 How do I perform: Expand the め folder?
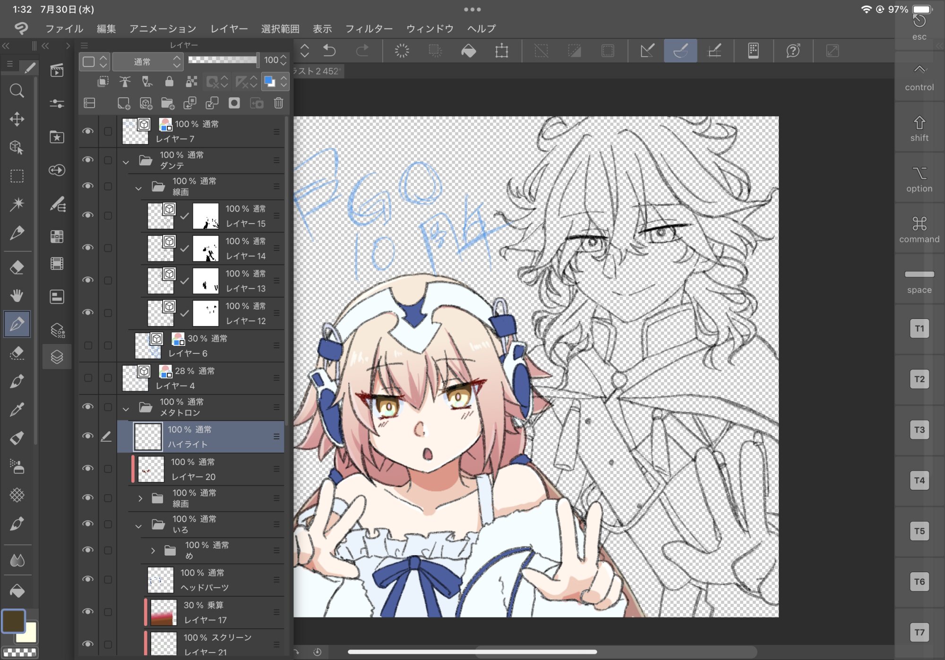point(153,550)
